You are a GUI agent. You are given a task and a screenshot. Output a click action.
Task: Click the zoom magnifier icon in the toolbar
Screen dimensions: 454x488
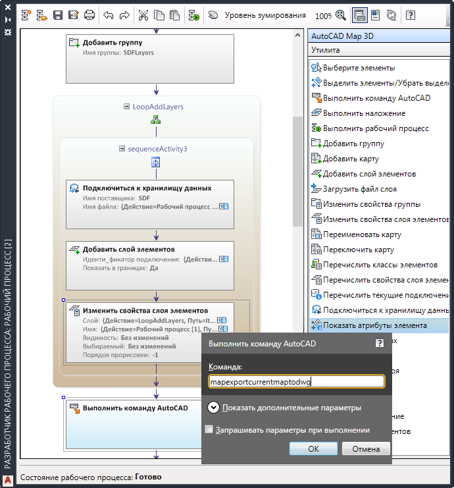(x=341, y=15)
